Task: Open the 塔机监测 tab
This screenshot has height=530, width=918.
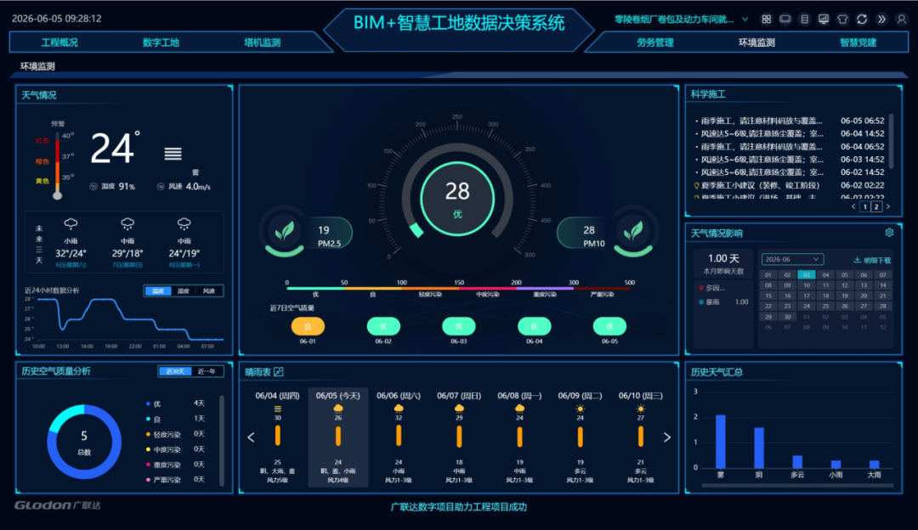Action: [263, 42]
